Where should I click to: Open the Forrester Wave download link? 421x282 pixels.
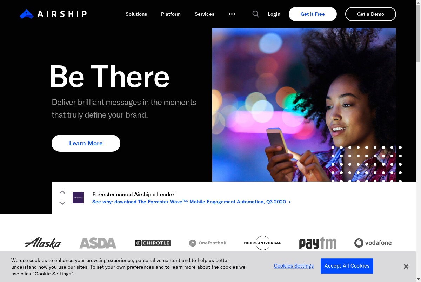(191, 202)
